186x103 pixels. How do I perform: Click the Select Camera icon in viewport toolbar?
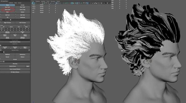coord(33,3)
